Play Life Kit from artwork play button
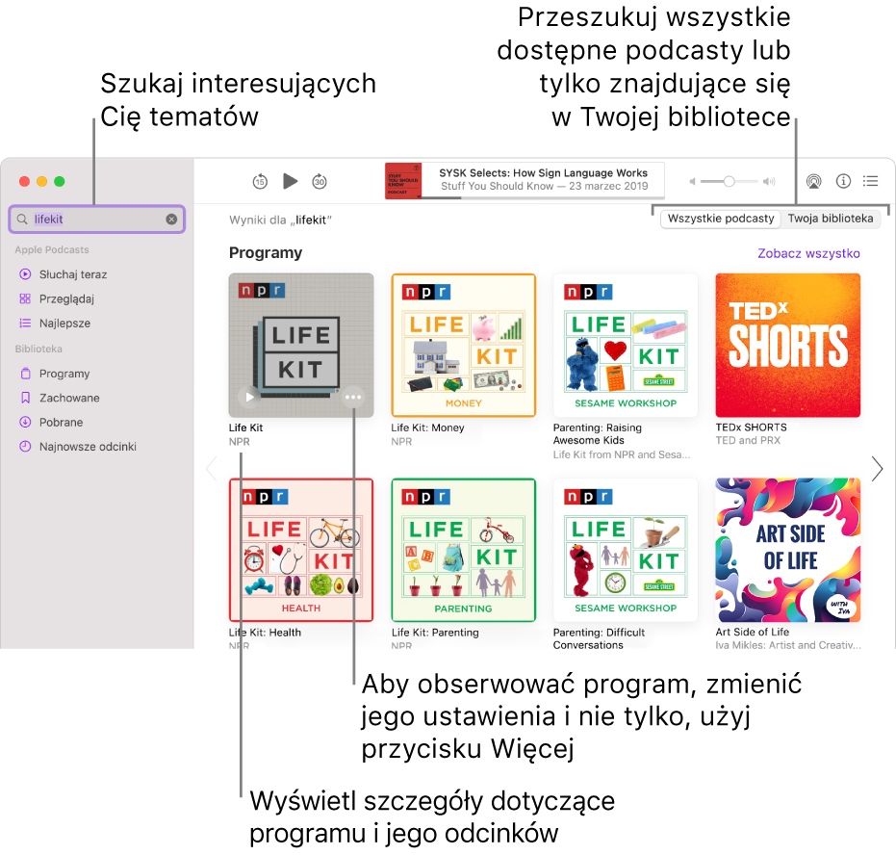This screenshot has width=896, height=855. (249, 397)
